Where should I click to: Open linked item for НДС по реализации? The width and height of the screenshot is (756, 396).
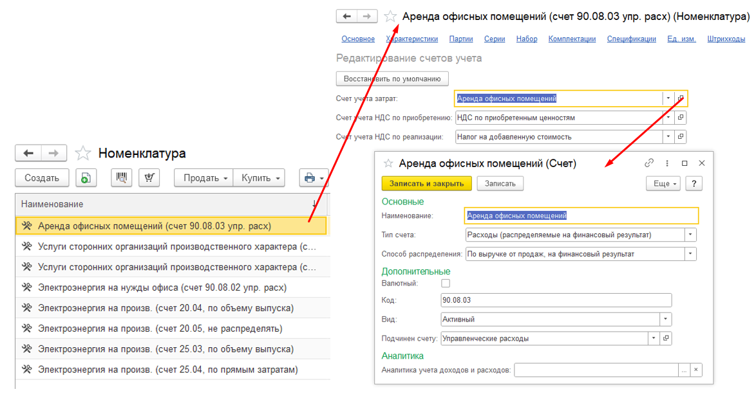[681, 137]
